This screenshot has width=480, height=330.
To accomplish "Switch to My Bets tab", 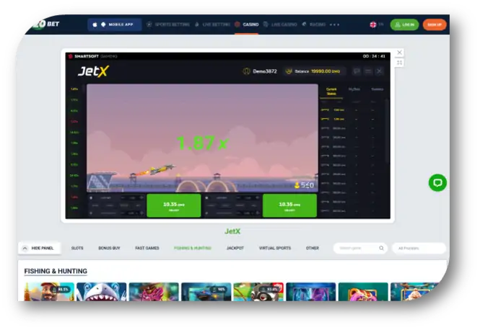I will click(x=354, y=89).
